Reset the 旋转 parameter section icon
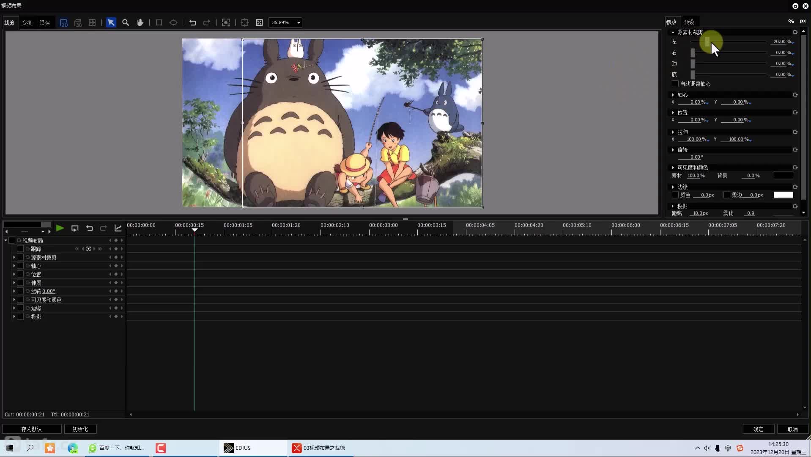811x457 pixels. 795,150
